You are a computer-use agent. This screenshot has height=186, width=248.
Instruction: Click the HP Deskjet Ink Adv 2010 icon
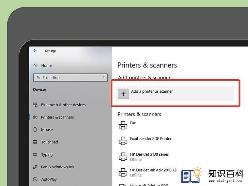coord(123,172)
